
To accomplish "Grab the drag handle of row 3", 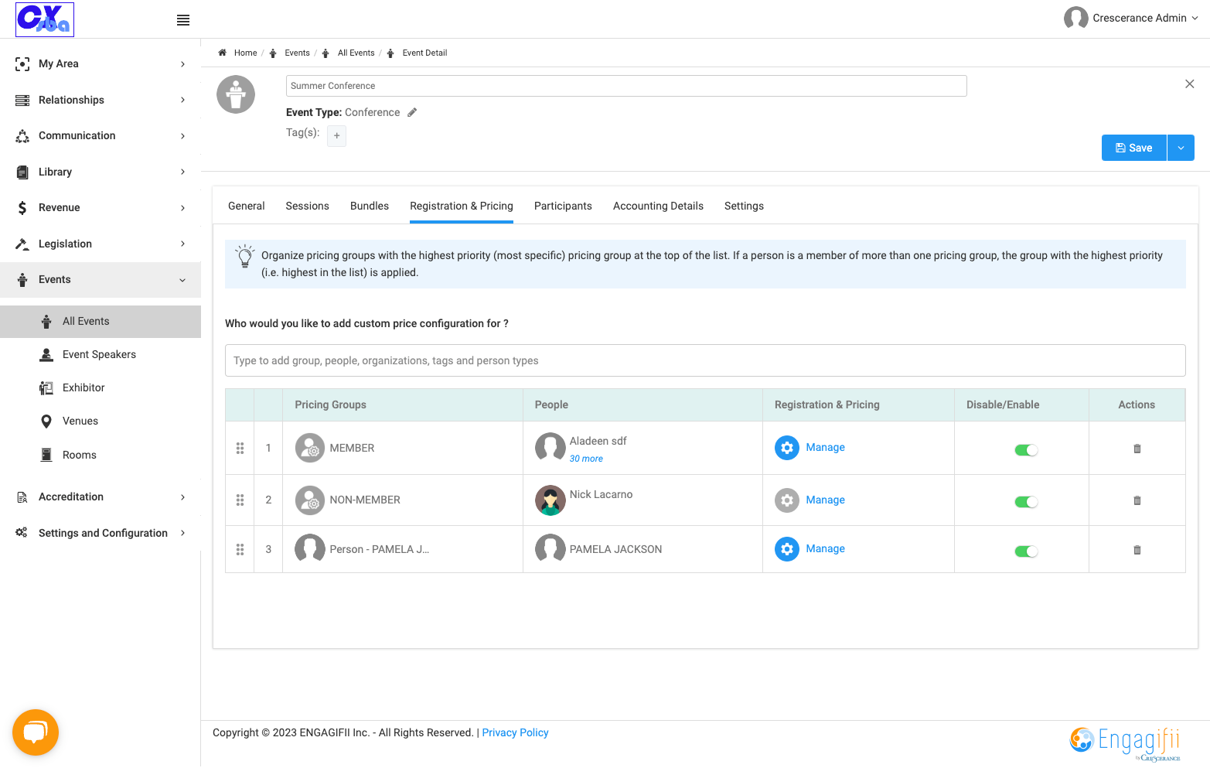I will click(x=240, y=549).
